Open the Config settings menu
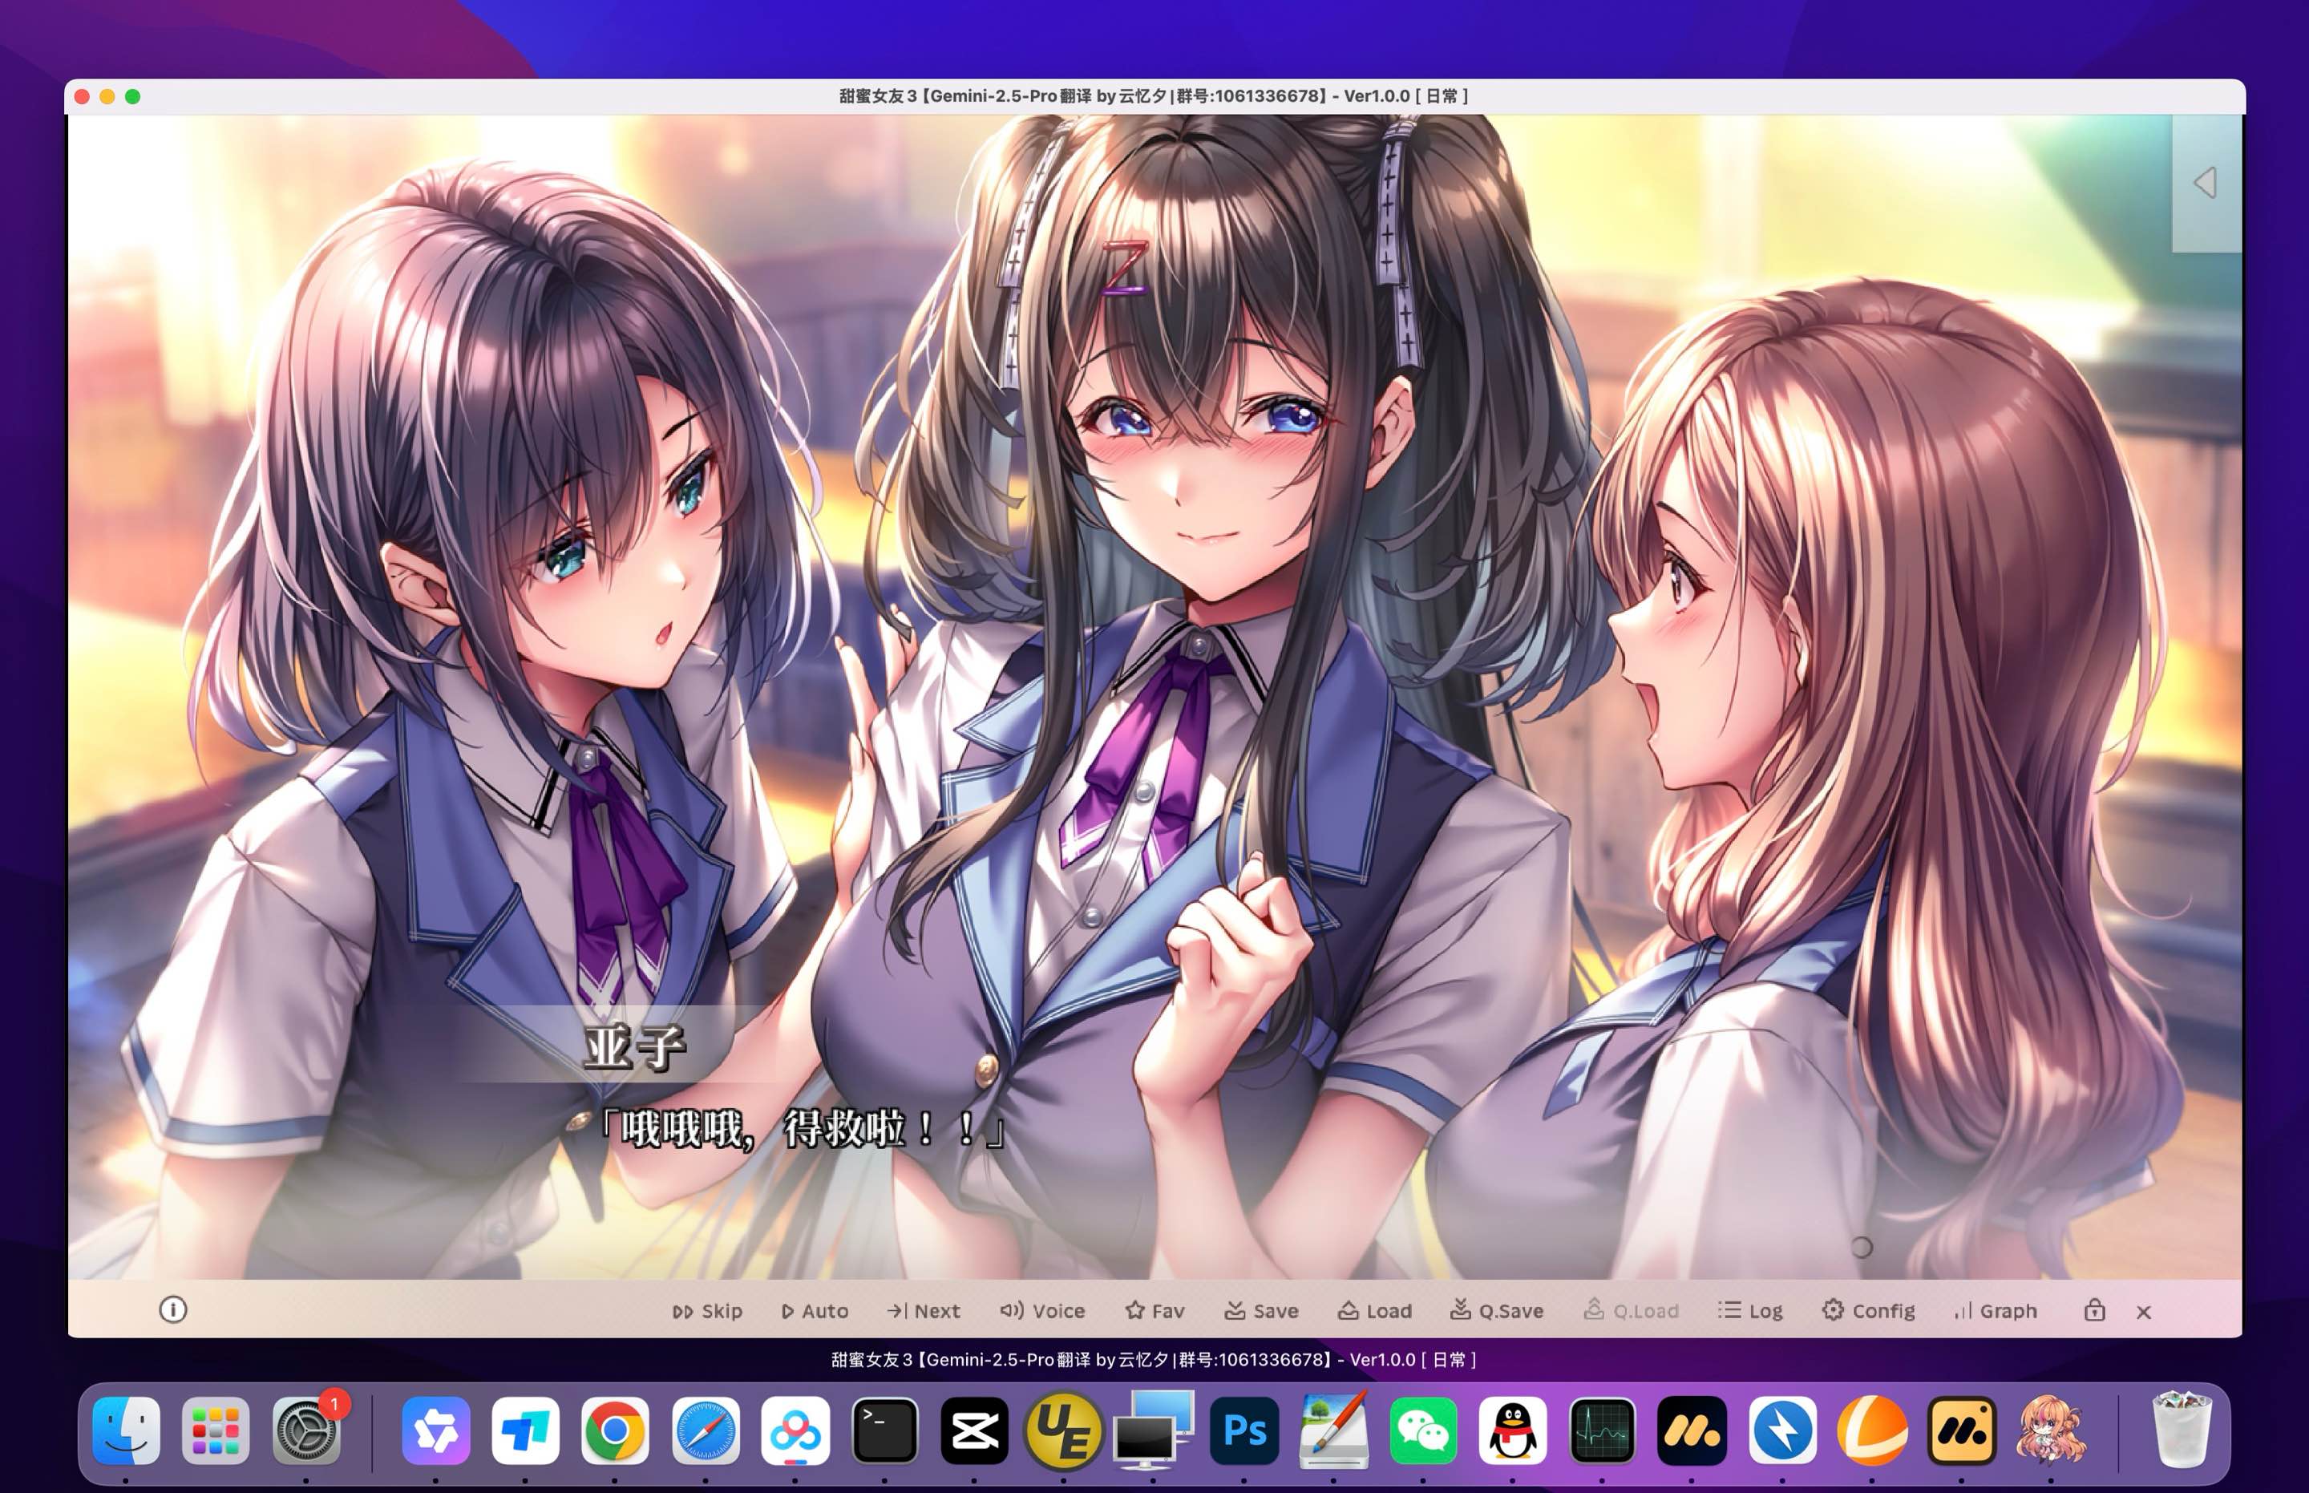 click(x=1868, y=1311)
